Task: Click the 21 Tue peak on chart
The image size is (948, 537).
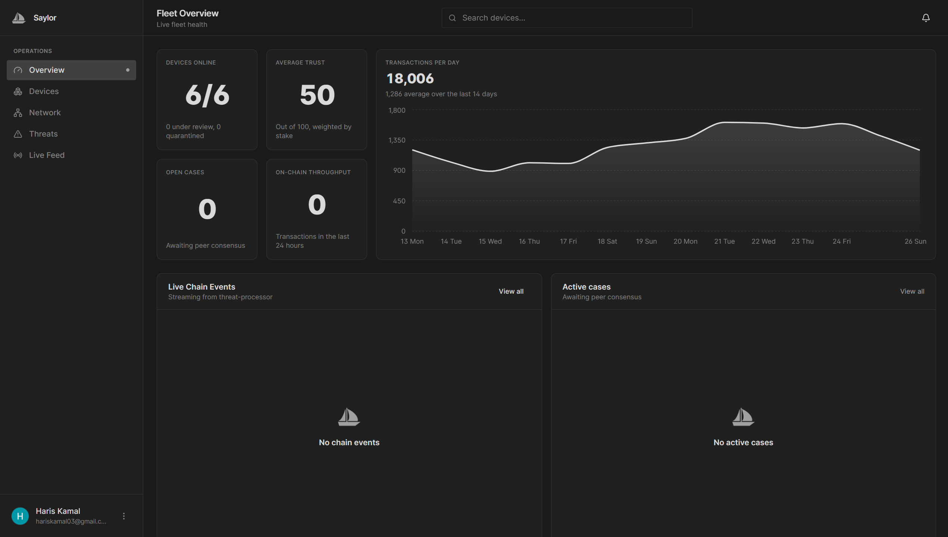Action: (x=725, y=122)
